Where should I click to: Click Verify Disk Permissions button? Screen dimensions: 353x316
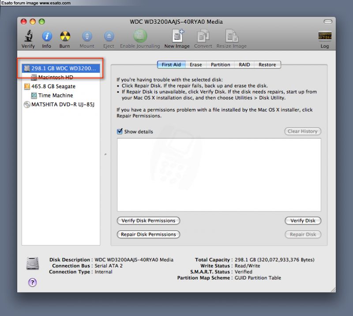pyautogui.click(x=148, y=221)
